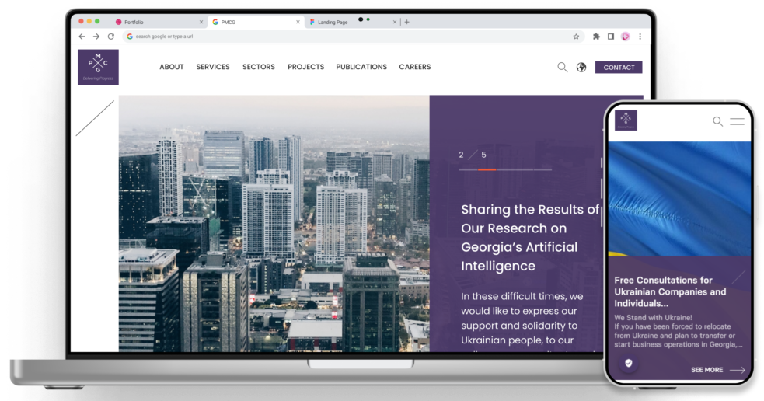Click the shield badge on the phone
This screenshot has height=401, width=764.
point(629,363)
